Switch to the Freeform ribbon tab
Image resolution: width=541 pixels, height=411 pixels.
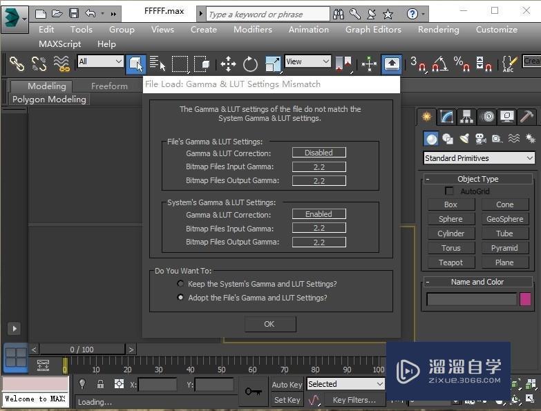tap(109, 86)
